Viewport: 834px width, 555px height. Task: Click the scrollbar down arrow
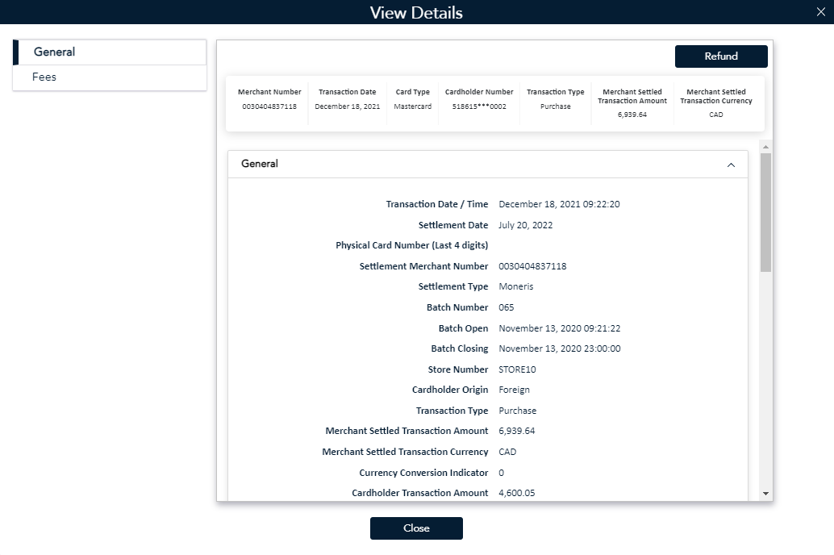pyautogui.click(x=765, y=493)
